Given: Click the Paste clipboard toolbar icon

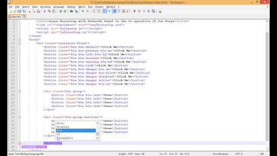Looking at the screenshot, I should point(54,11).
